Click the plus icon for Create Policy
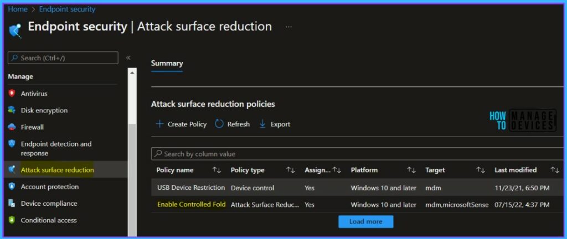The width and height of the screenshot is (567, 239). pyautogui.click(x=159, y=124)
